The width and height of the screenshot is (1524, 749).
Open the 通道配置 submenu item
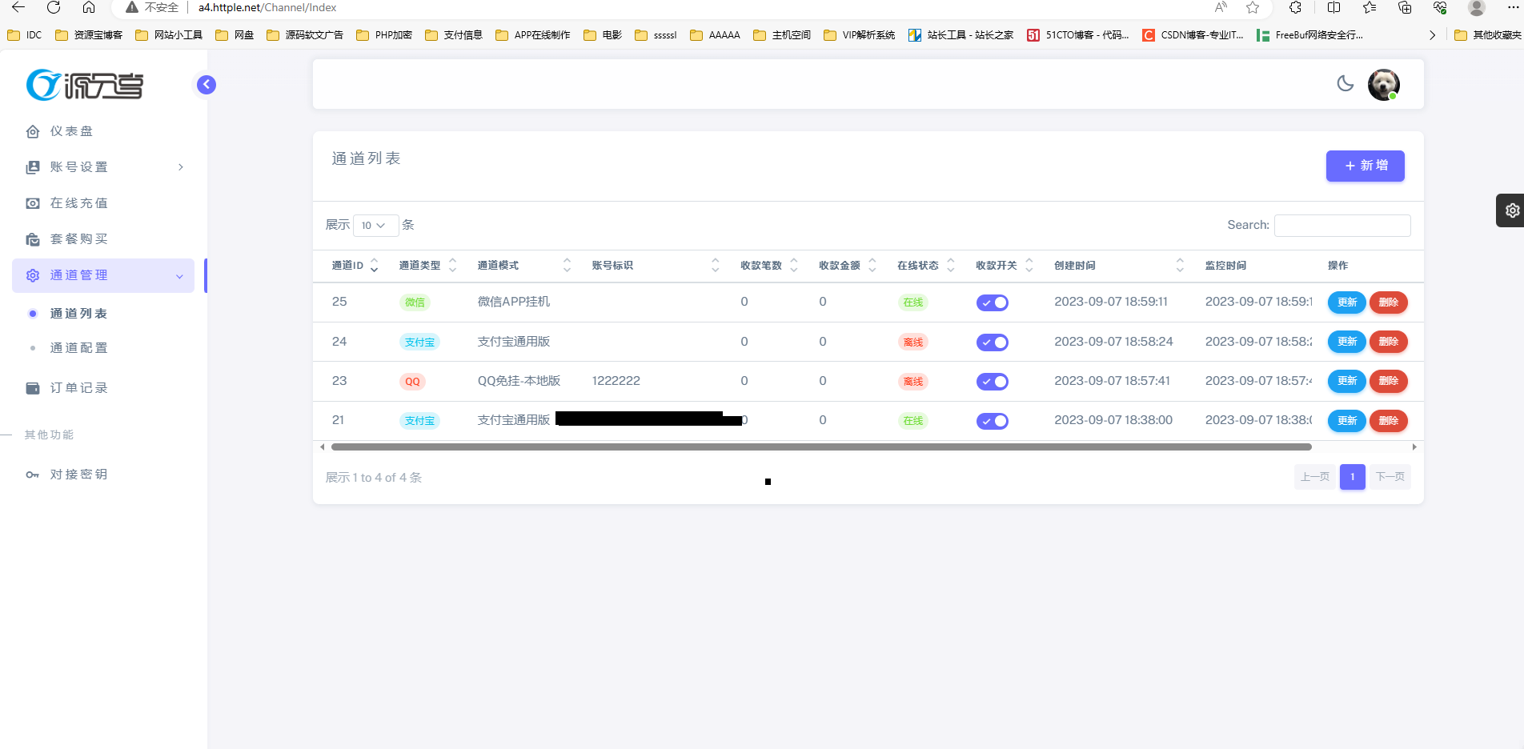point(78,348)
